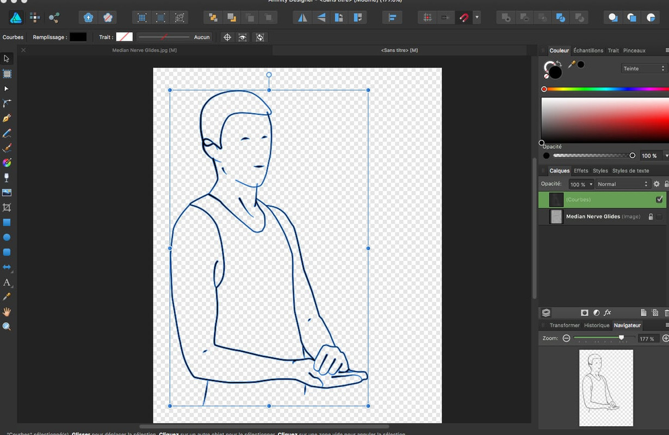Screen dimensions: 669x435
Task: Toggle the red magnet snapping icon
Action: point(463,17)
